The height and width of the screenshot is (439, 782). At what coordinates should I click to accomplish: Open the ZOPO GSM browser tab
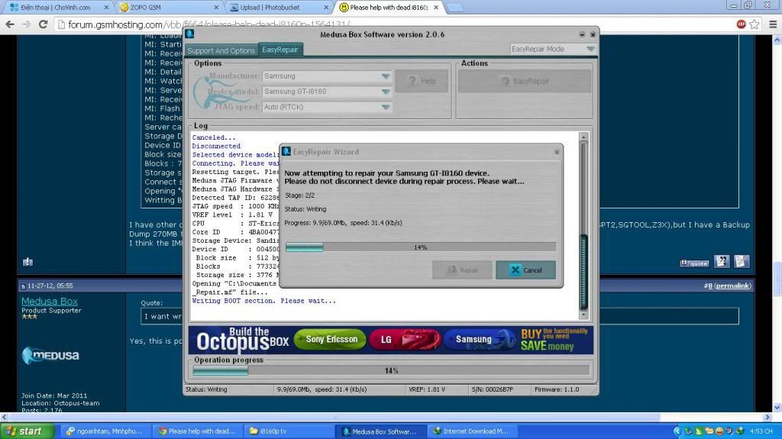point(170,8)
